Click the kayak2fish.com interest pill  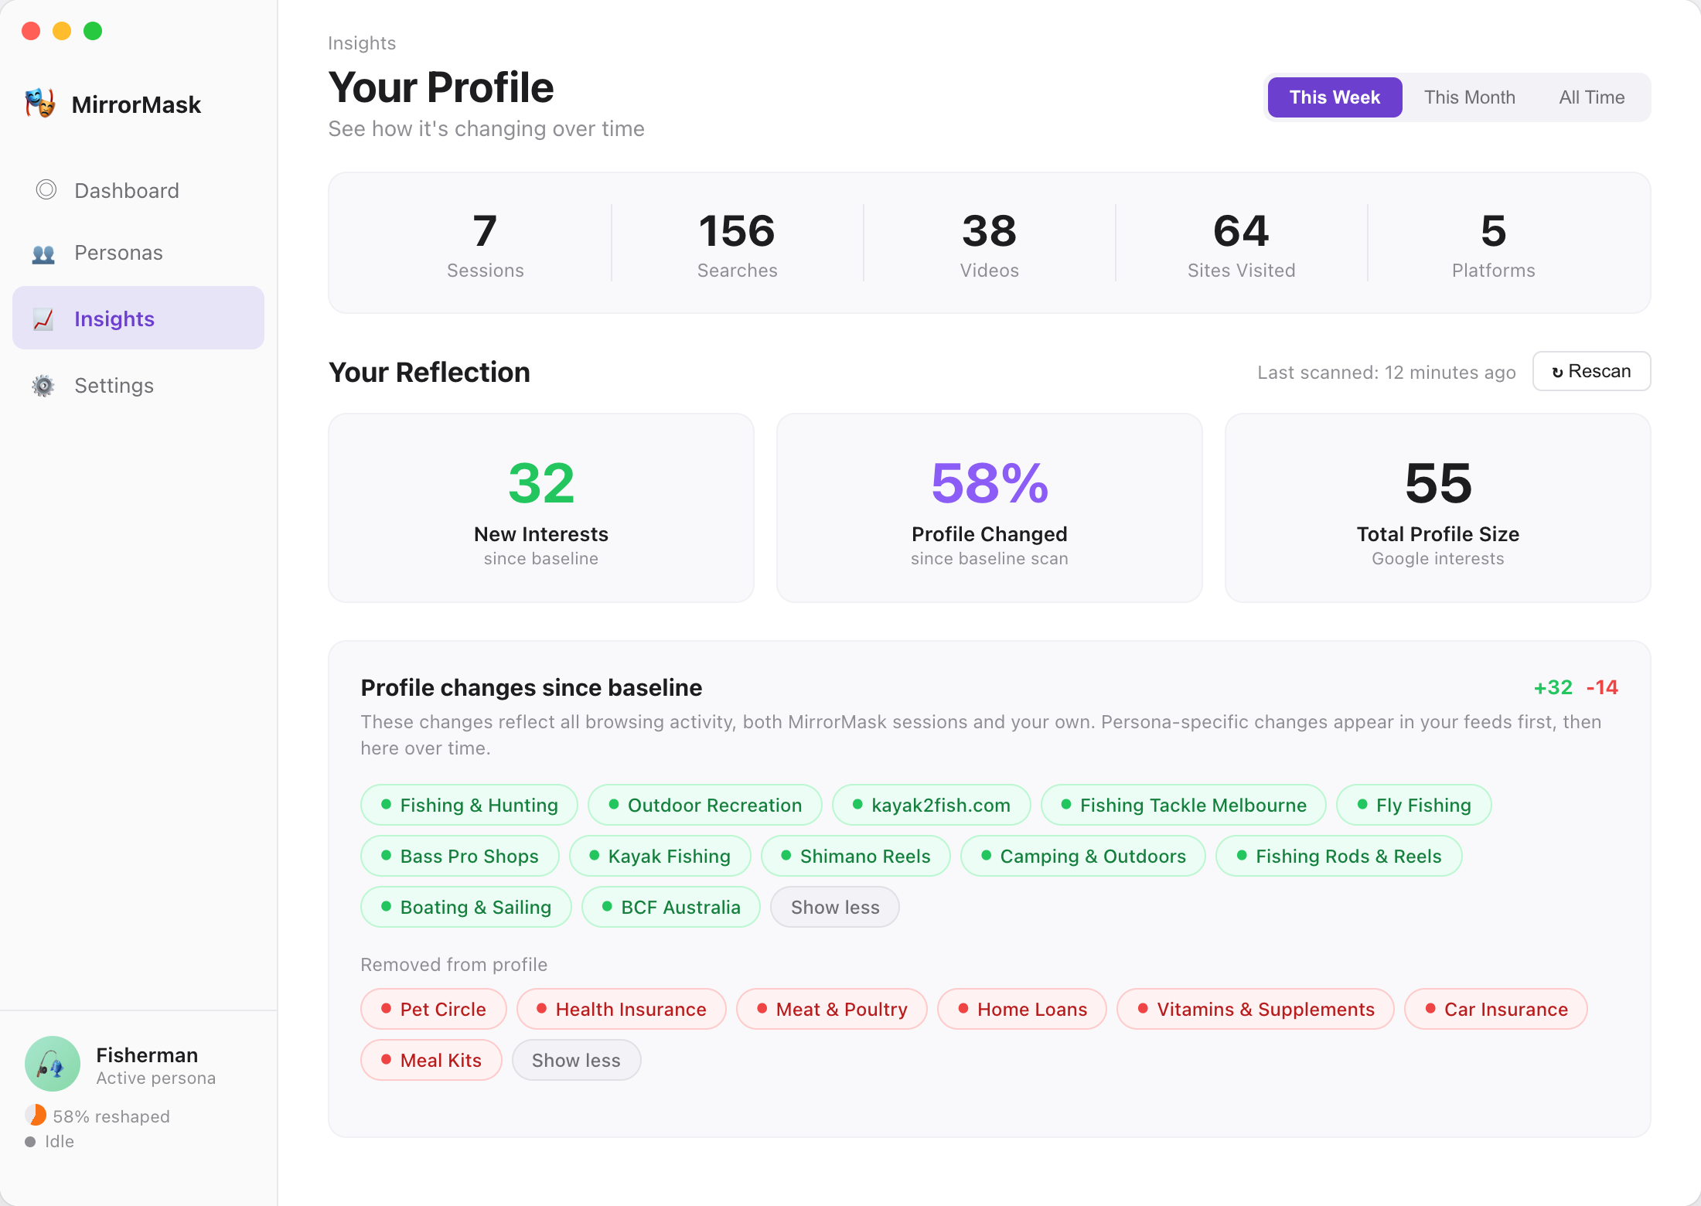coord(931,805)
